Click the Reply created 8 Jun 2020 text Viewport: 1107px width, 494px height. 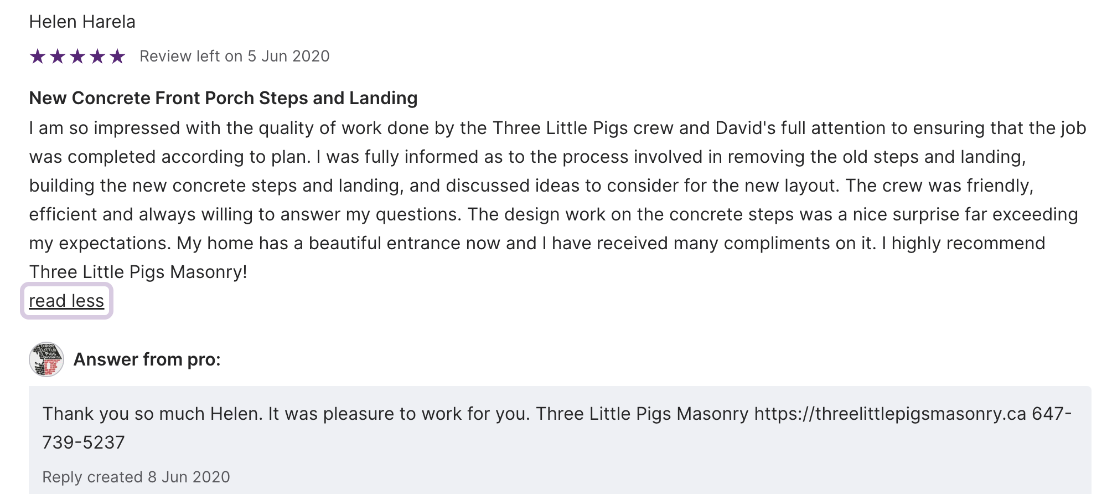tap(136, 477)
